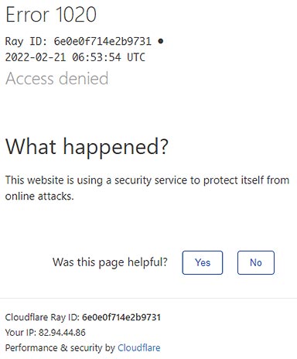Click the What happened? heading
The image size is (297, 359).
tap(87, 146)
